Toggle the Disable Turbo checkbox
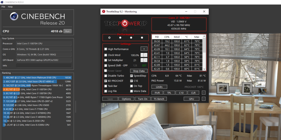 (106, 76)
